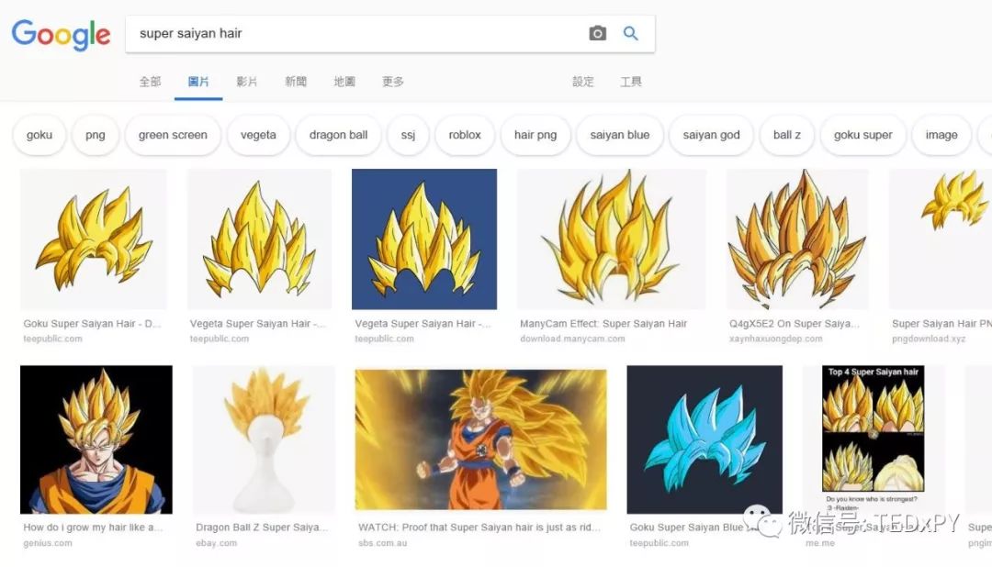Screen dimensions: 992x567
Task: Click 'Q4gX5E2 On Super Saiya...' title
Action: pyautogui.click(x=794, y=324)
